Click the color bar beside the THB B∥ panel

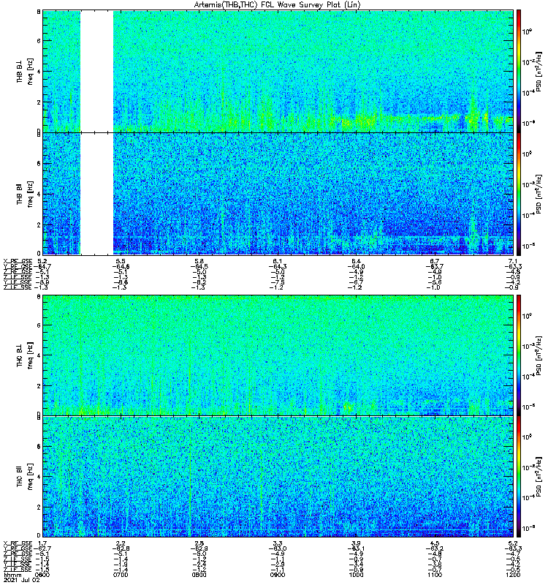click(x=519, y=194)
